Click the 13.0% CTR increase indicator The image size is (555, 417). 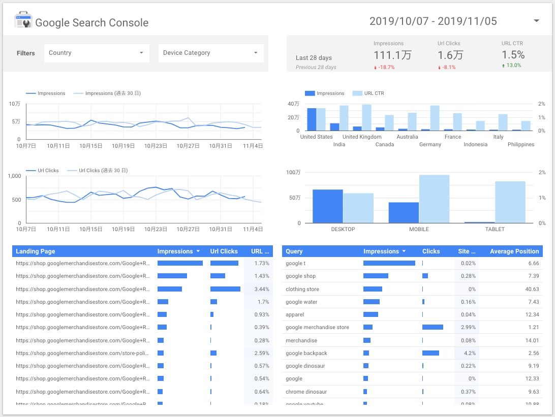pos(511,66)
